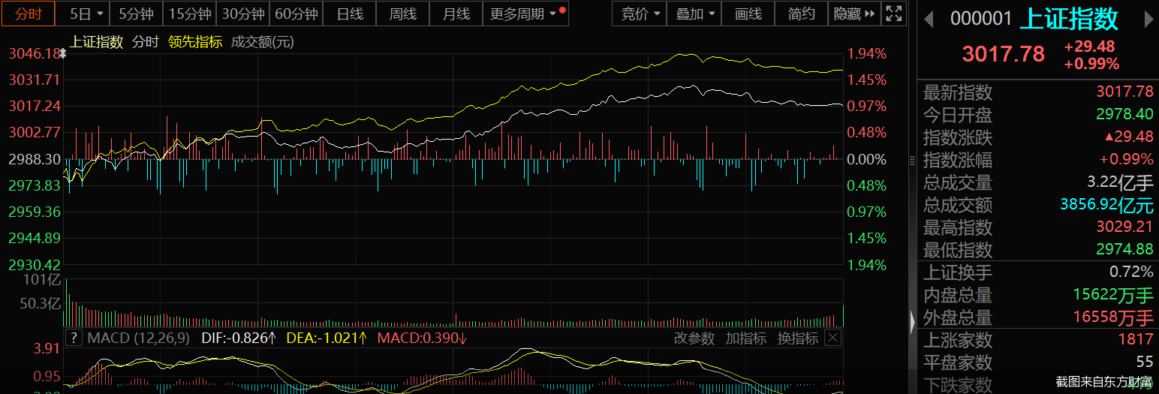
Task: Click the DEA:-1.021 value
Action: 327,338
